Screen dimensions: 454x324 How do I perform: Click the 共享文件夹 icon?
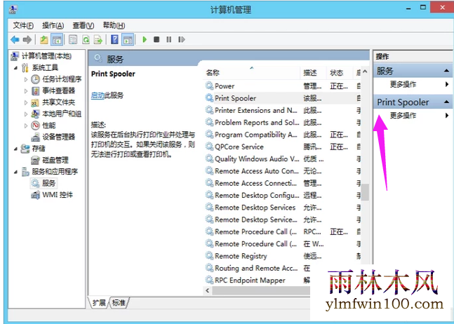(x=35, y=102)
